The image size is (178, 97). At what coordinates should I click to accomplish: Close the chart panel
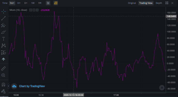(172, 3)
